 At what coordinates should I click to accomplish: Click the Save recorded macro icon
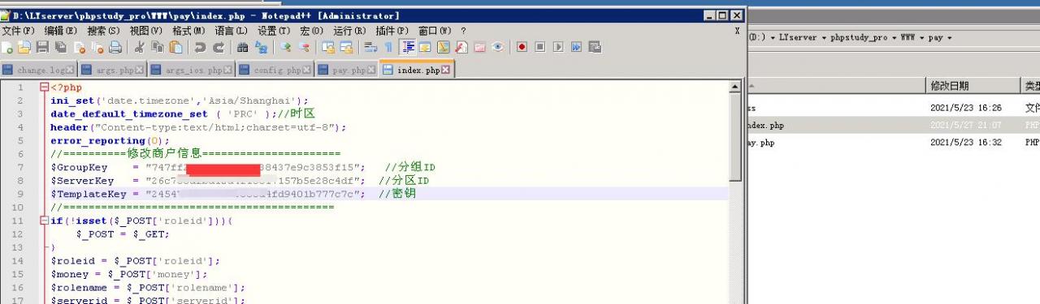click(595, 47)
